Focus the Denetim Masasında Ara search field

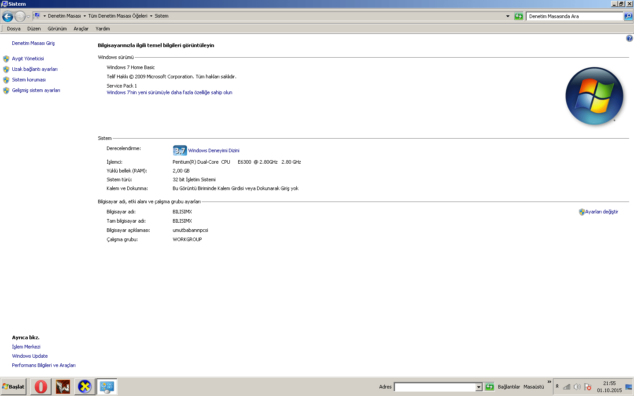(x=575, y=16)
